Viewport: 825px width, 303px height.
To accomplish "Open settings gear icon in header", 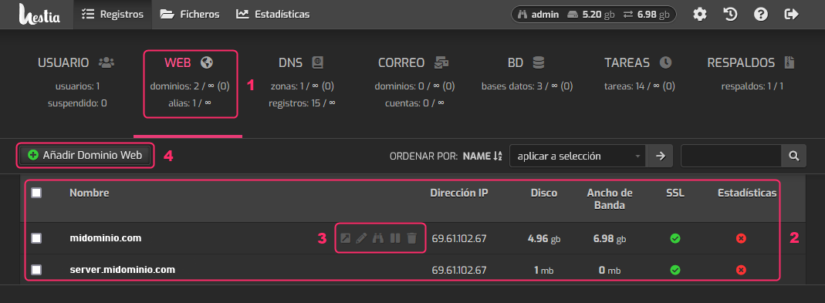I will coord(699,15).
